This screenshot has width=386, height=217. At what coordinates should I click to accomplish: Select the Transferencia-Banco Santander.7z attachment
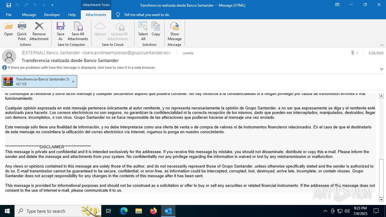point(39,81)
